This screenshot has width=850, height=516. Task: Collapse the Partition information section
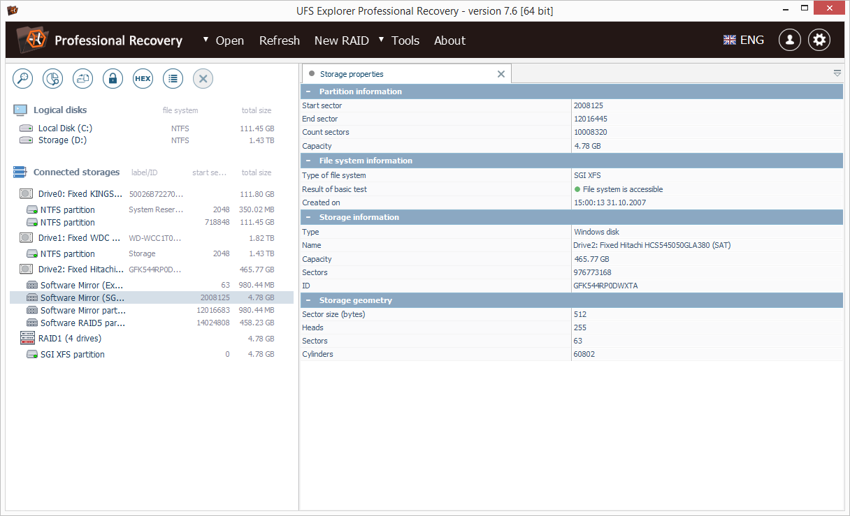[x=308, y=91]
